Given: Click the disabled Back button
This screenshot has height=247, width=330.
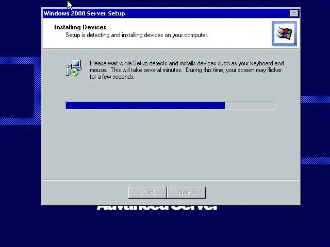Looking at the screenshot, I should (147, 192).
